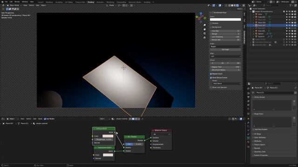Toggle the Use Nodes checkbox

point(45,119)
